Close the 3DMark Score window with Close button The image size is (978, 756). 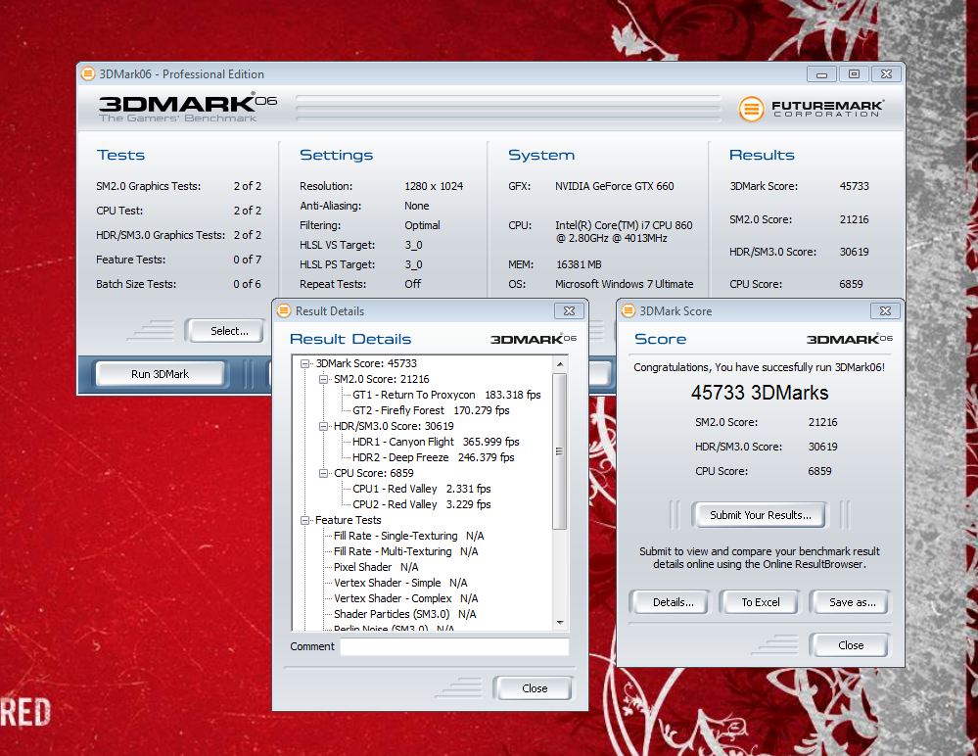[850, 645]
